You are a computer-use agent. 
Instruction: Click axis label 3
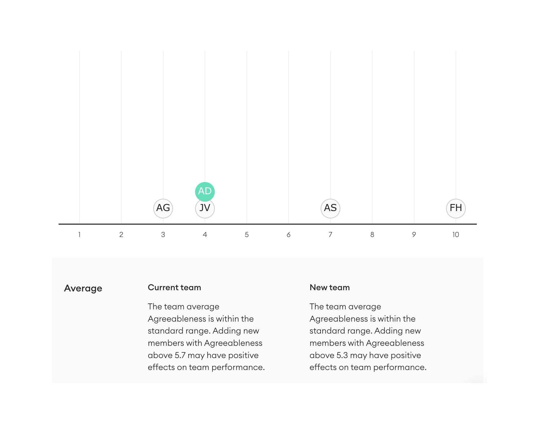tap(163, 235)
